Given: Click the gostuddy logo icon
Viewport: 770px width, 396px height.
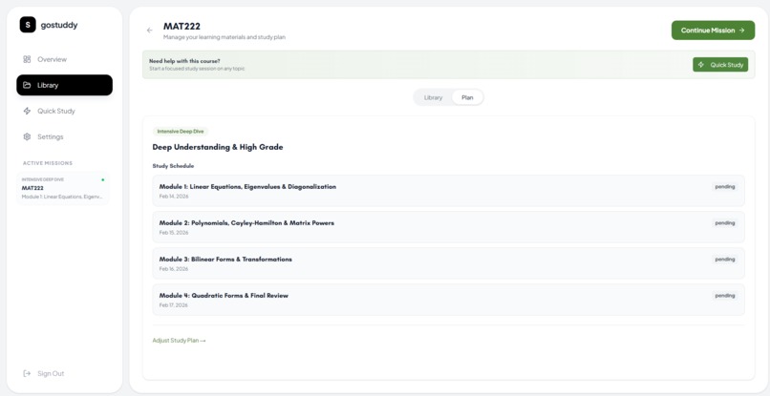Looking at the screenshot, I should point(28,25).
